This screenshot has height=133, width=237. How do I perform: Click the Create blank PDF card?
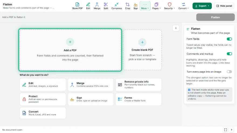tap(142, 50)
